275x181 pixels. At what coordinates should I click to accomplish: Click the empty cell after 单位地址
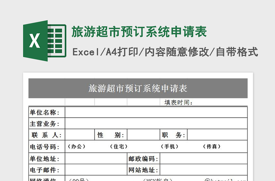(96, 159)
